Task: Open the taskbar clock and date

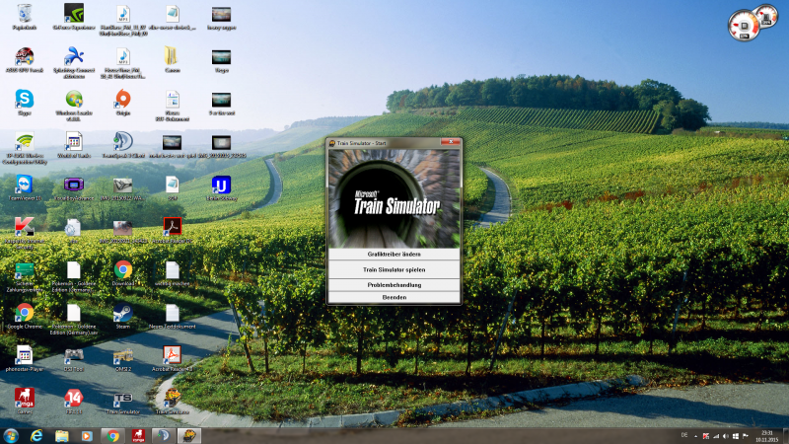Action: coord(767,436)
